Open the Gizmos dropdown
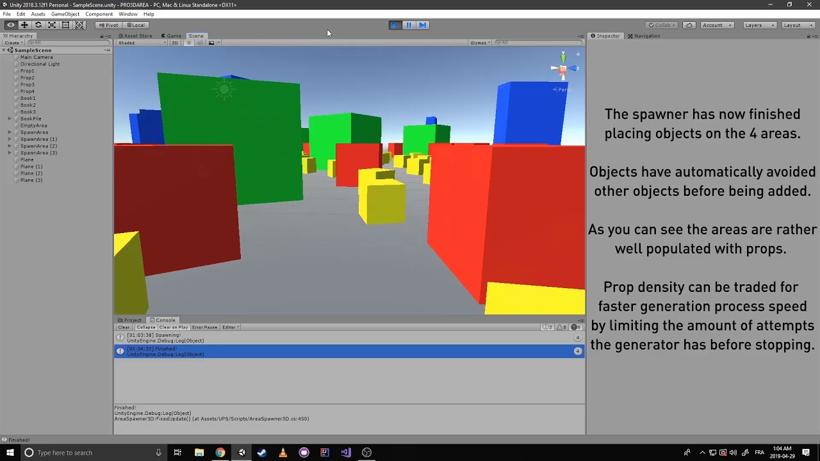Viewport: 820px width, 461px height. [480, 43]
